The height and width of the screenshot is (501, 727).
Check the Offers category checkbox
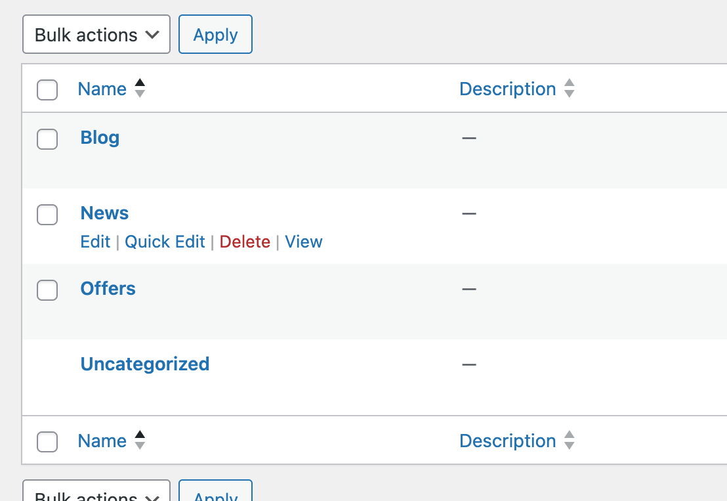(47, 290)
